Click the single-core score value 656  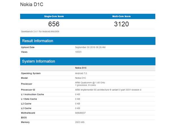[54, 24]
